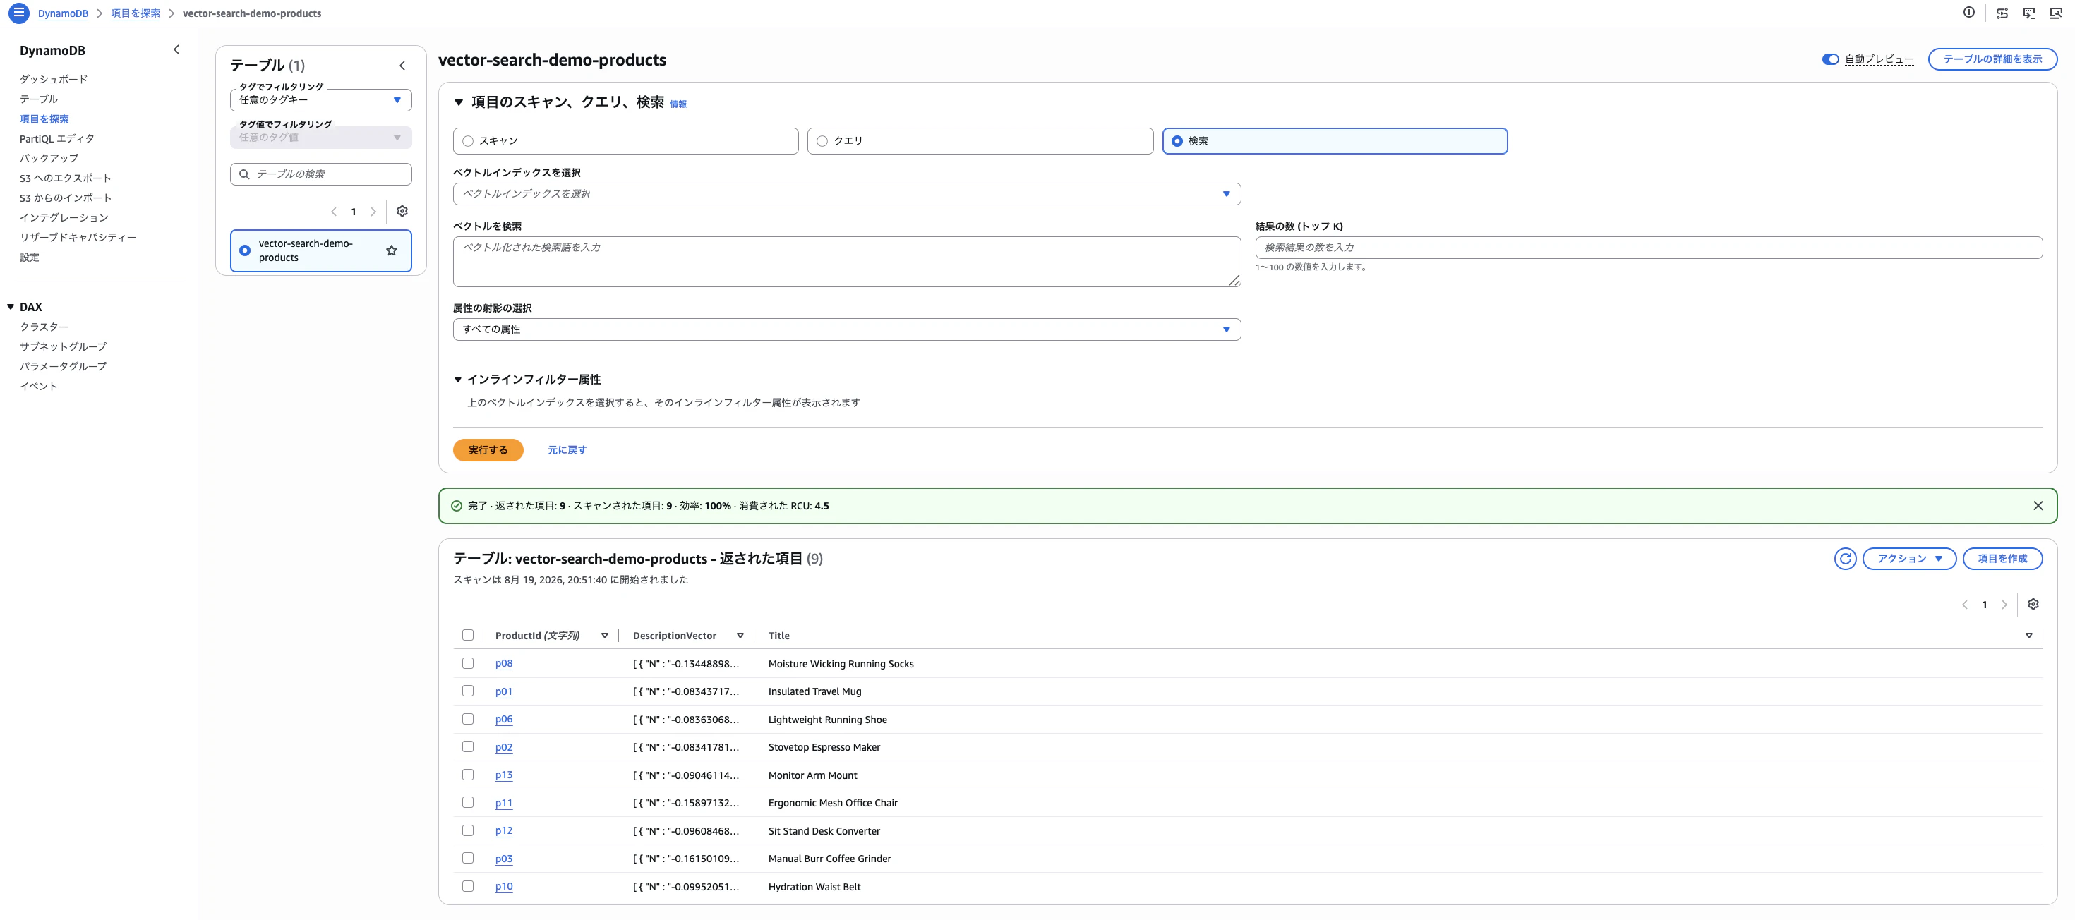Open the アクション dropdown menu
The width and height of the screenshot is (2075, 920).
click(1909, 559)
